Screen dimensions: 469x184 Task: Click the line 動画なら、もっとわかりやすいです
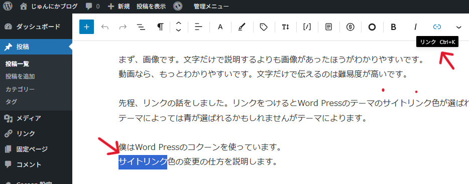263,74
